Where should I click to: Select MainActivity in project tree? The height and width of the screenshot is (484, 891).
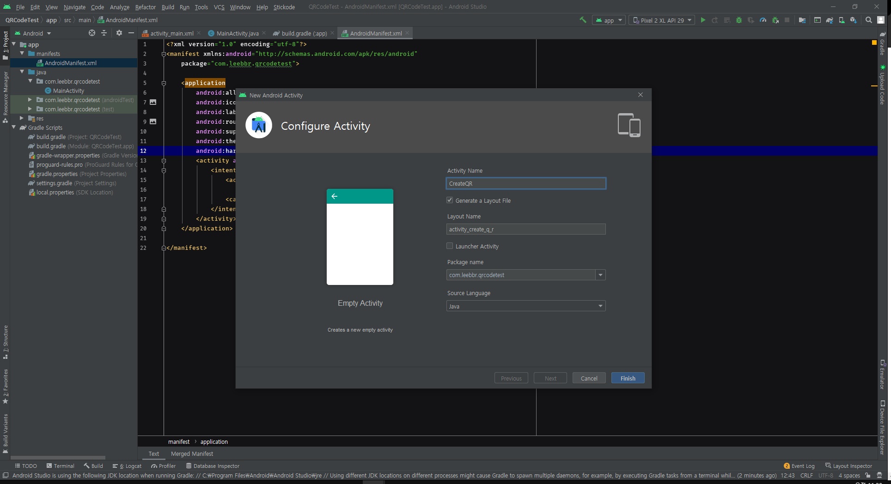click(x=68, y=91)
